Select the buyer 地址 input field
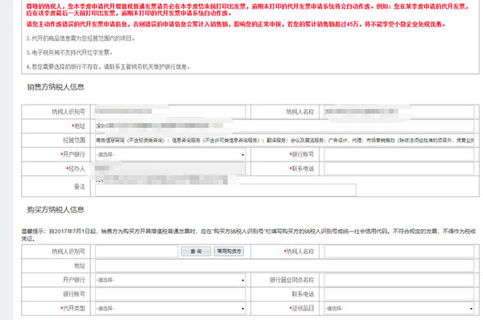Screen dimensions: 483x320 point(284,265)
